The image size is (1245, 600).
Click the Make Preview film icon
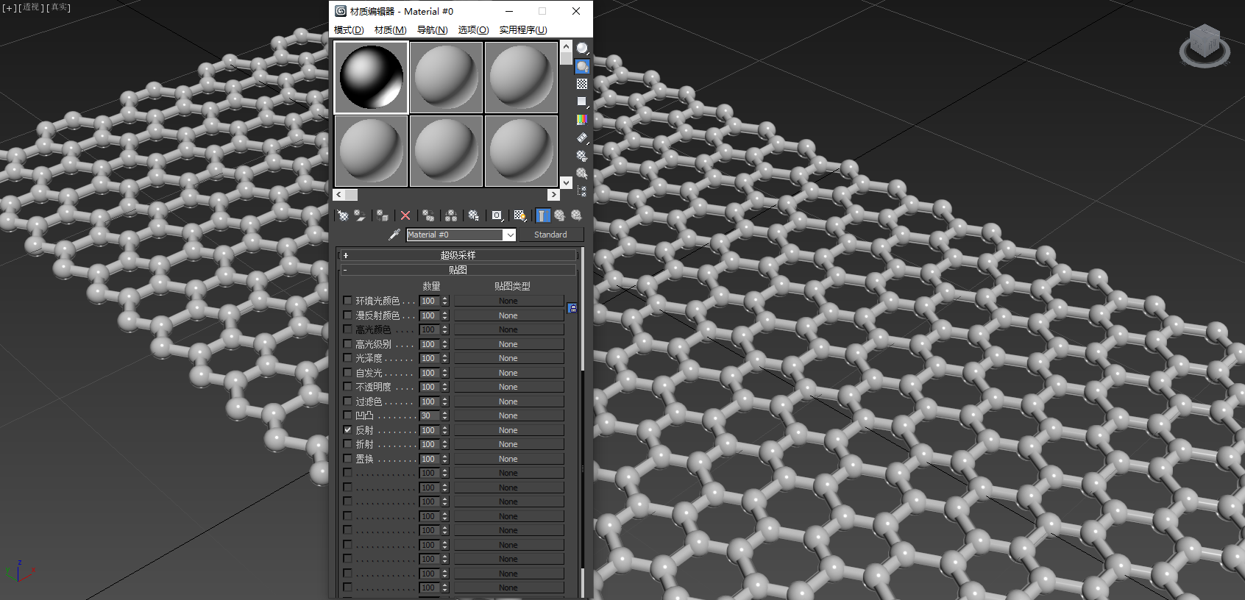click(x=582, y=137)
